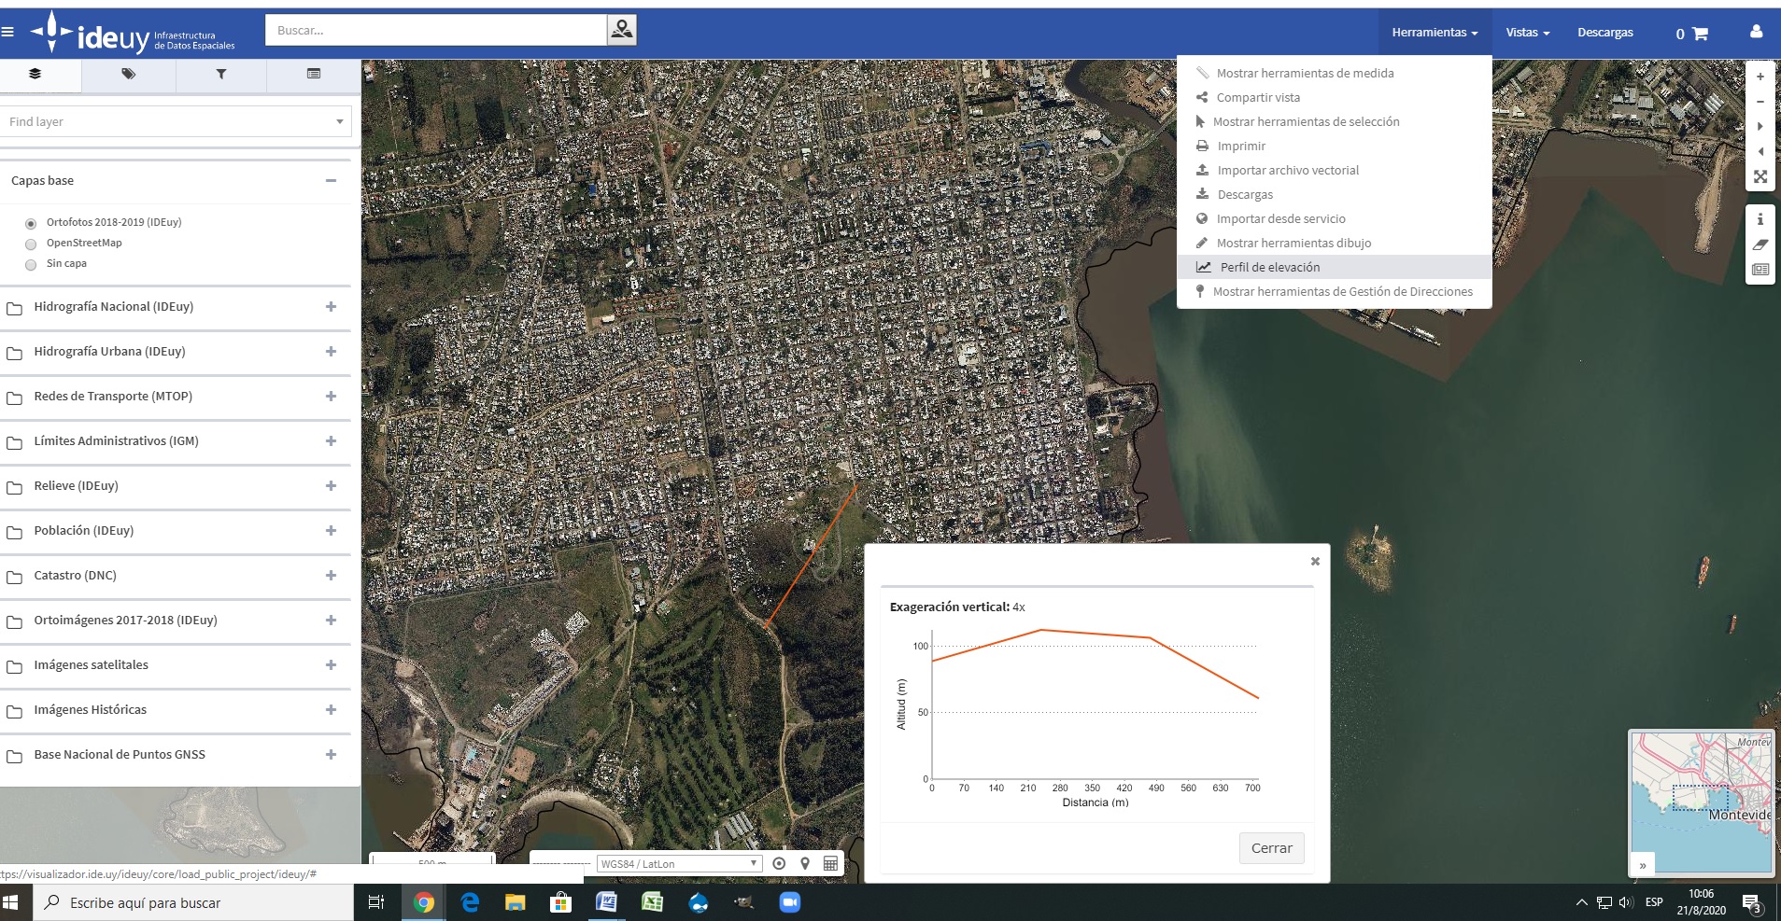The image size is (1781, 921).
Task: Select the Perfil de elevación tool
Action: (x=1270, y=267)
